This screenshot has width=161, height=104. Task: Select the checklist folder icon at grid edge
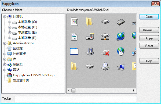pos(134,66)
